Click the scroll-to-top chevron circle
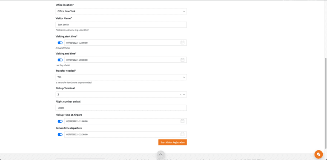Image resolution: width=327 pixels, height=160 pixels. pos(161,154)
